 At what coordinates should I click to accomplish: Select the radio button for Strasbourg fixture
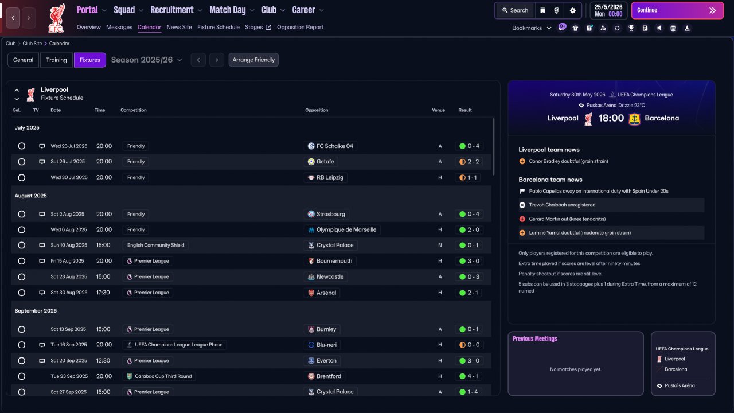tap(22, 214)
